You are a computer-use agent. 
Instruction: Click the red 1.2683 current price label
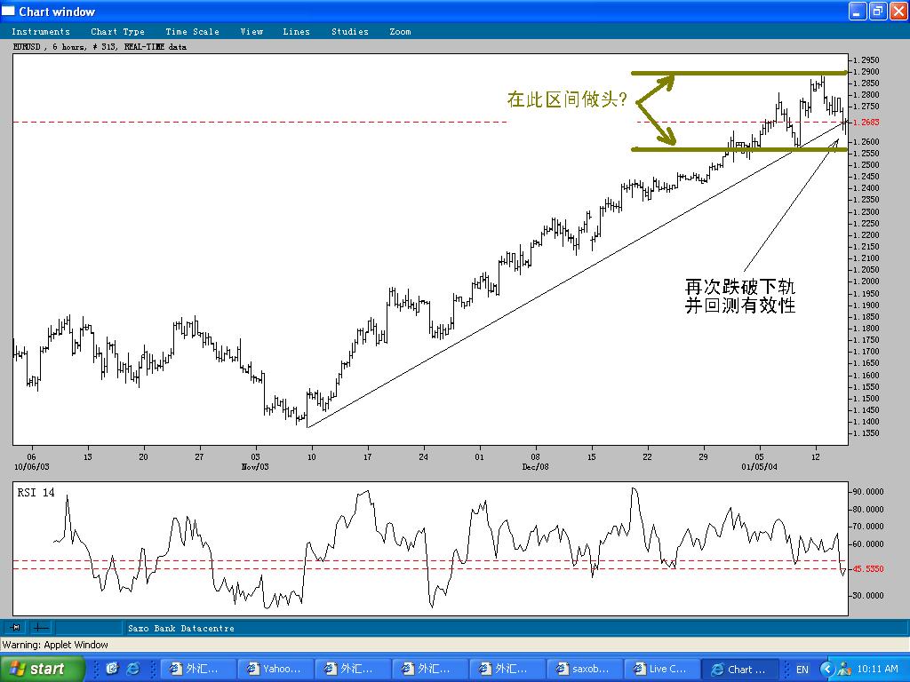tap(866, 122)
